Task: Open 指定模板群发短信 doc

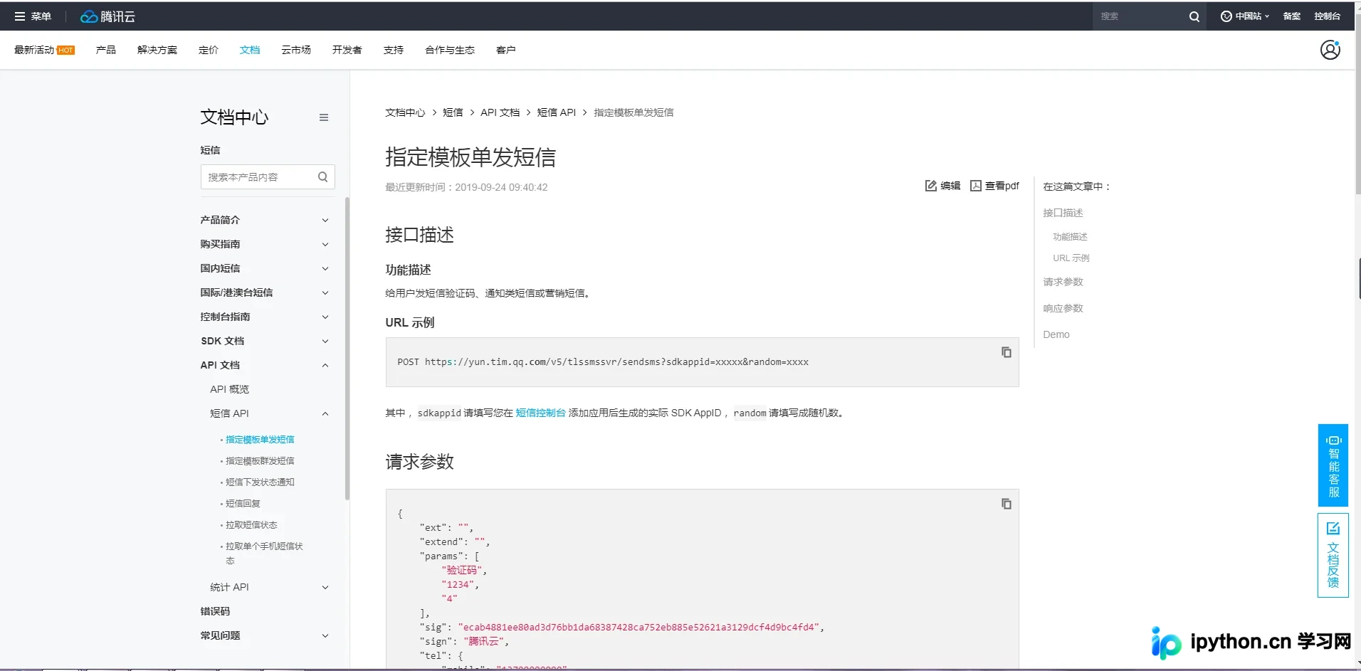Action: tap(260, 461)
